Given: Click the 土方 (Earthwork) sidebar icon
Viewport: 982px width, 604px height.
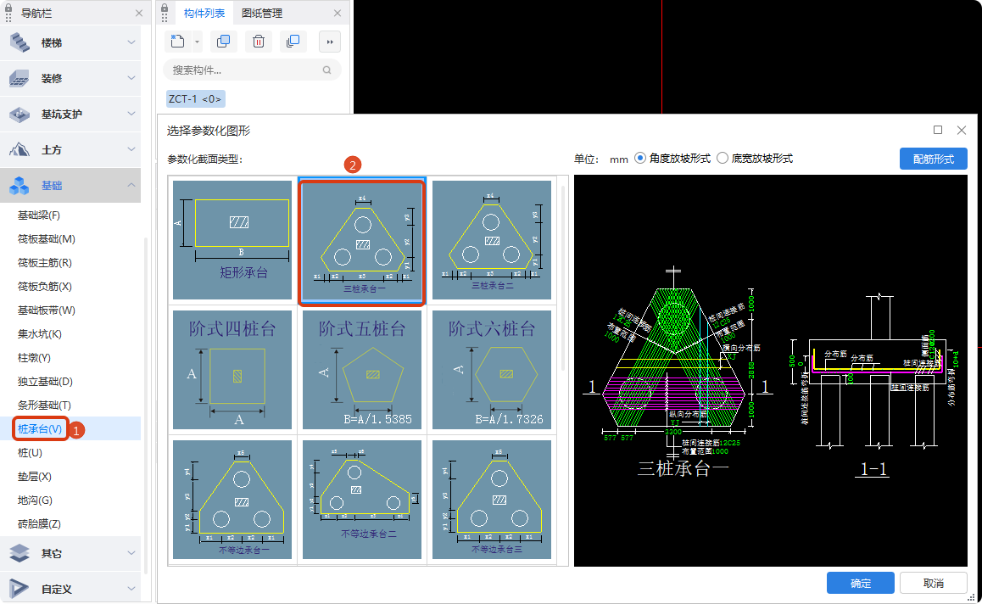Looking at the screenshot, I should 20,149.
